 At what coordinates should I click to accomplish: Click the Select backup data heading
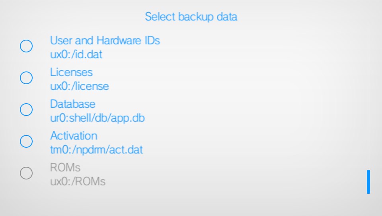point(191,17)
